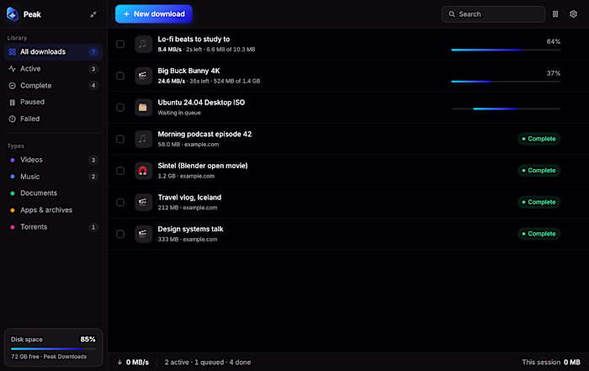Check the Morning podcast episode 42 checkbox
This screenshot has height=371, width=589.
pos(120,139)
